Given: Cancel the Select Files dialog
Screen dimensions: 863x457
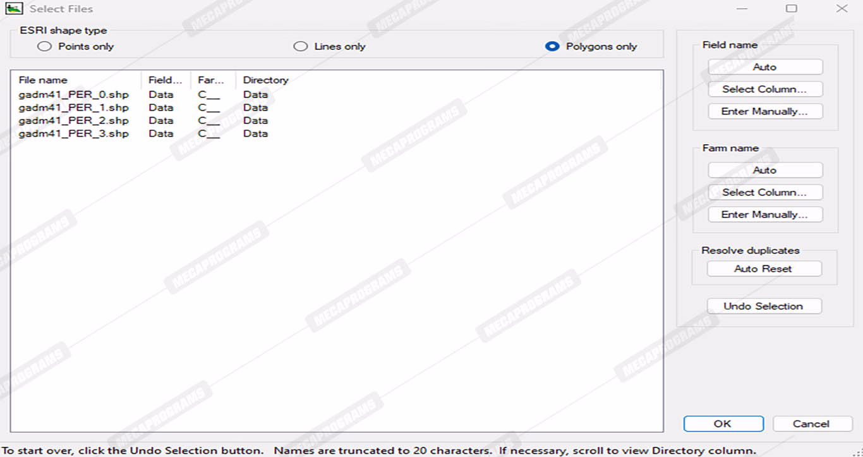Looking at the screenshot, I should [x=812, y=423].
